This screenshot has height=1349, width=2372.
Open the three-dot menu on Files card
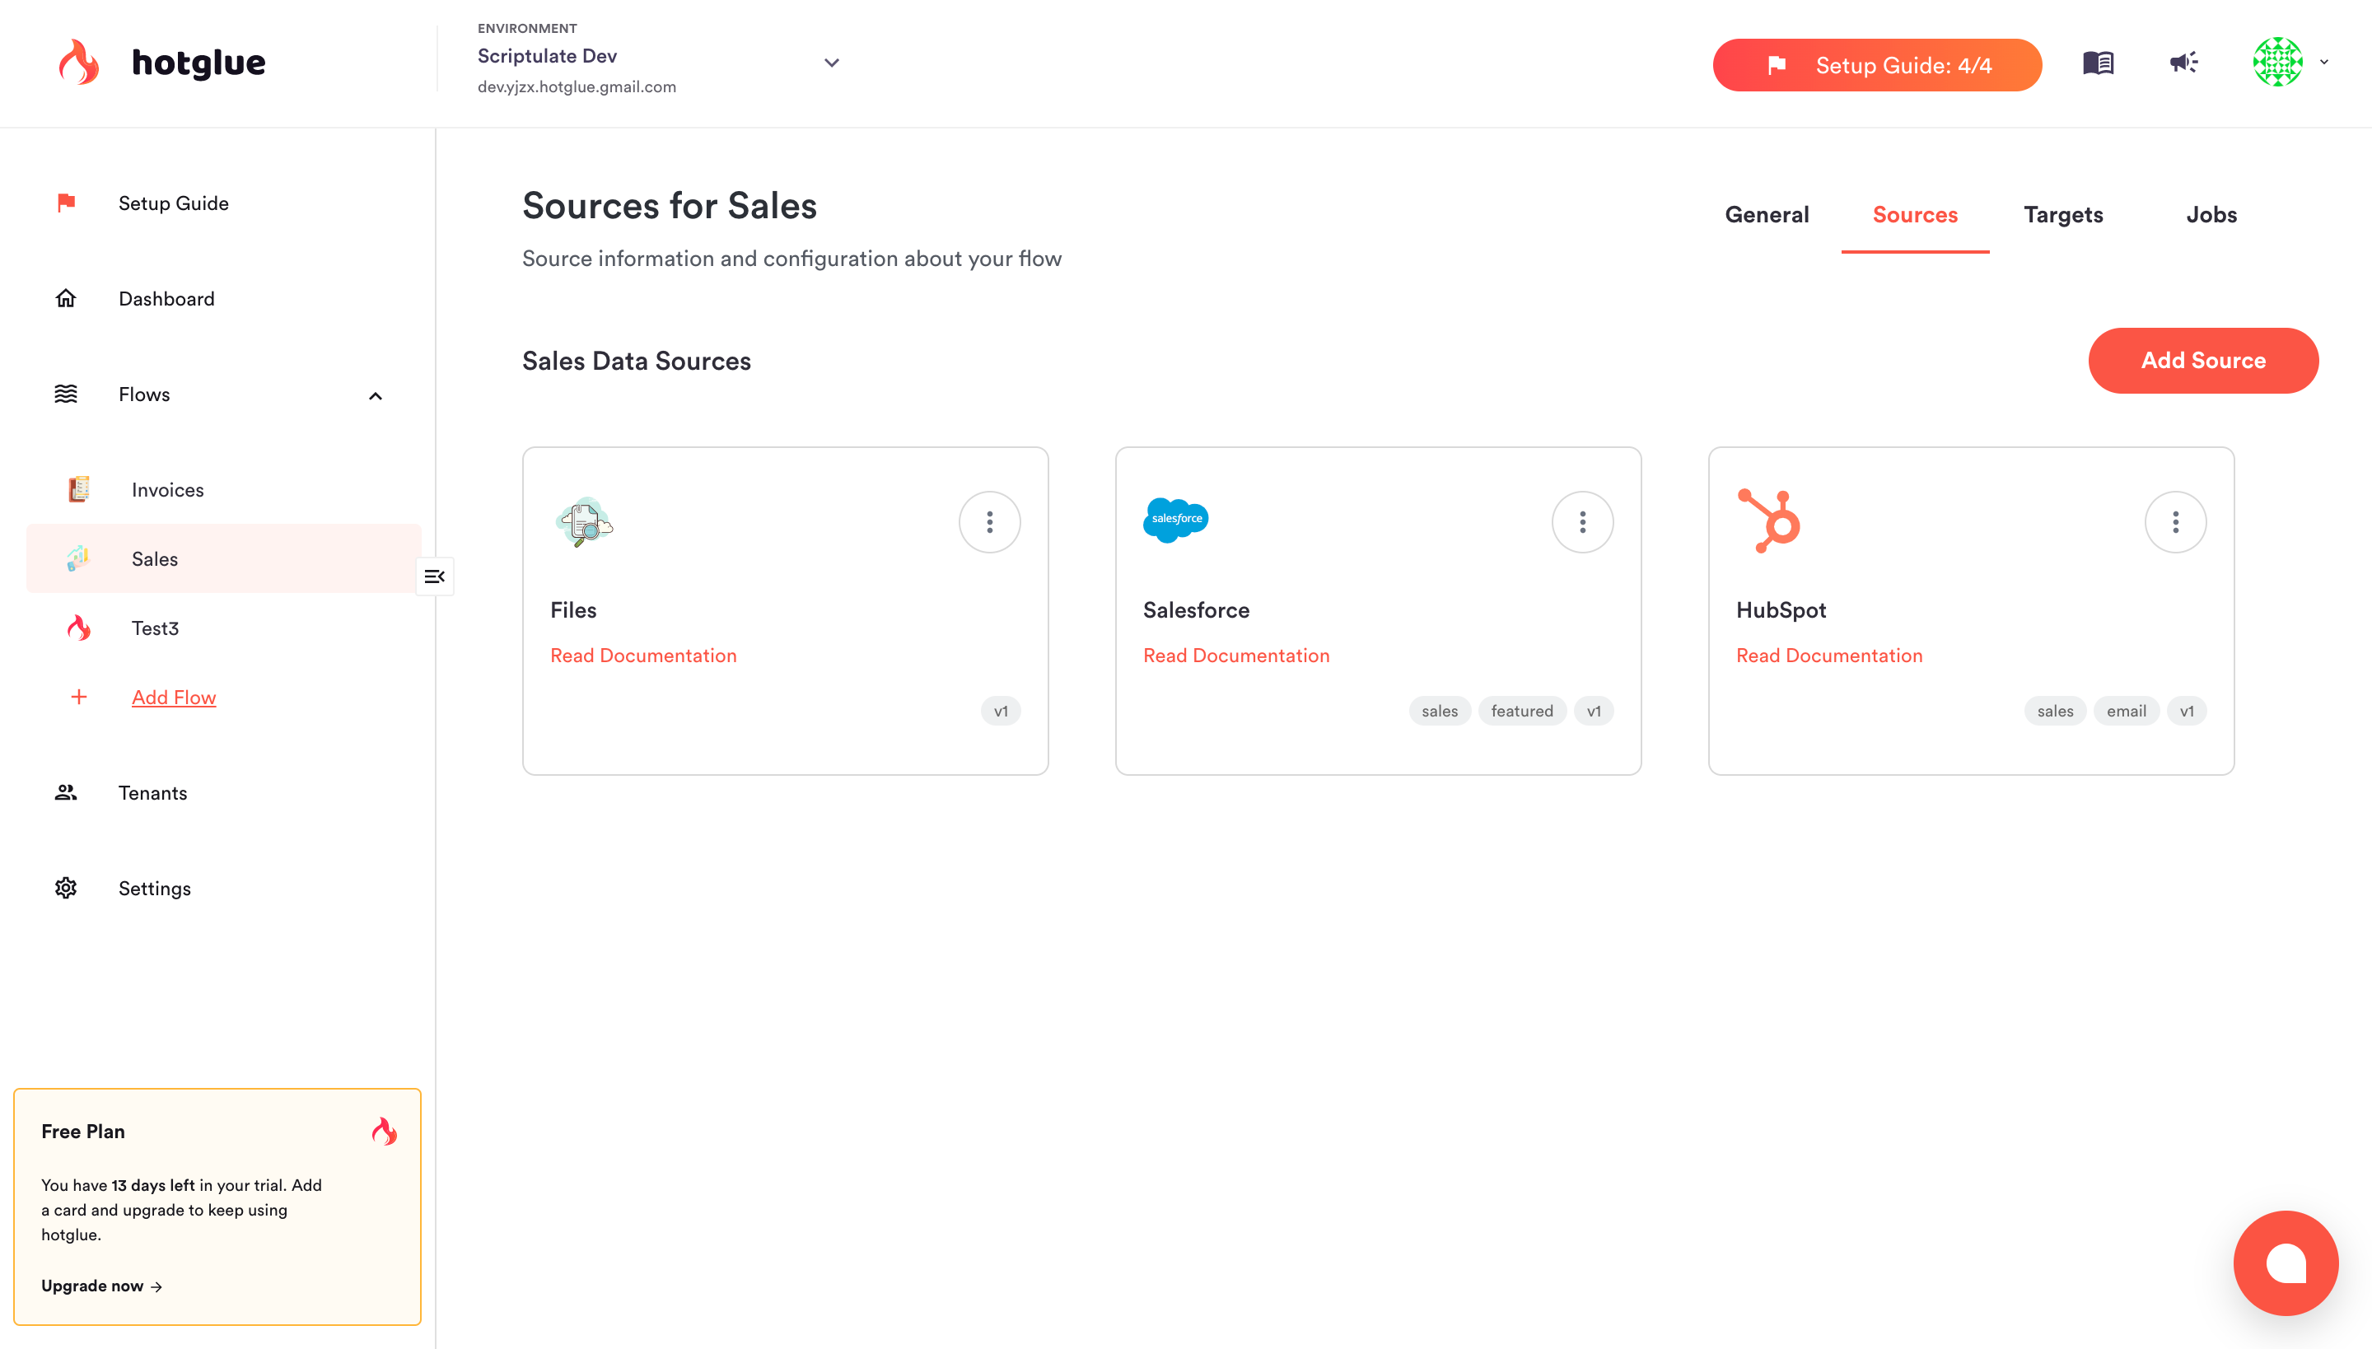(x=990, y=522)
